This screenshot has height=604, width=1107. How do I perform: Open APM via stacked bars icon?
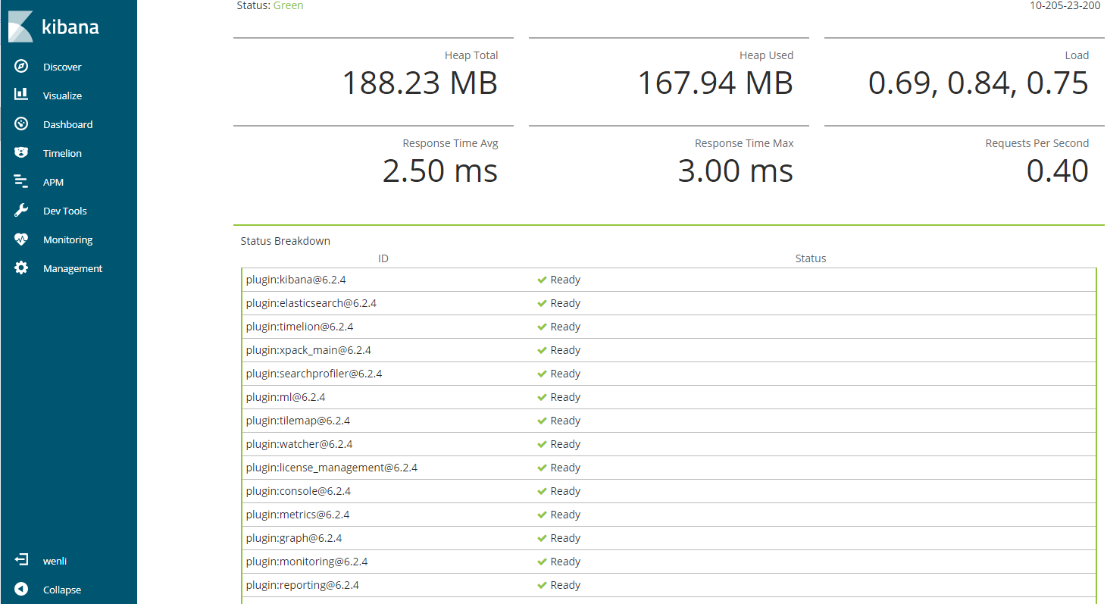click(21, 182)
